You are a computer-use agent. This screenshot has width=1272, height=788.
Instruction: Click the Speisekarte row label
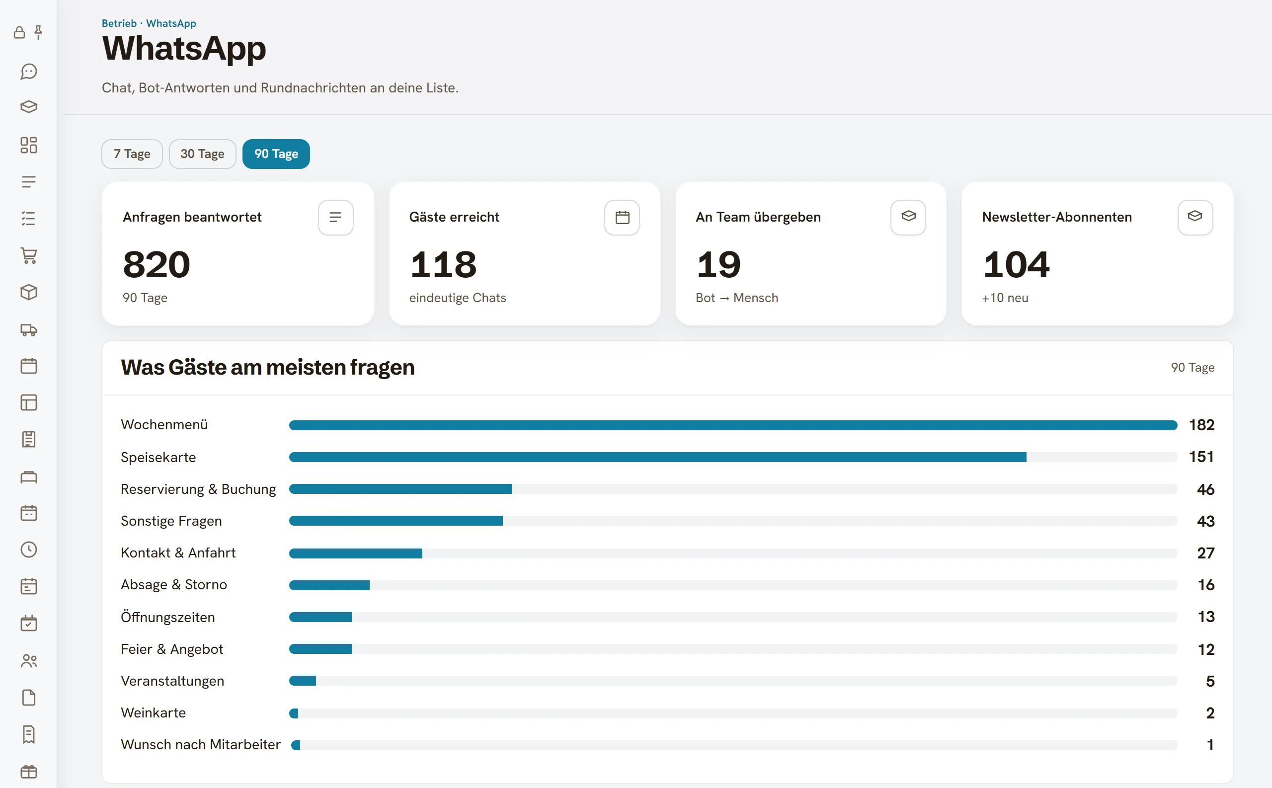point(159,457)
